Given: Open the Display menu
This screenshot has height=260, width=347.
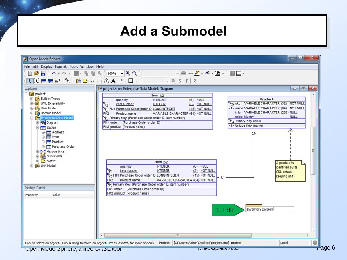Looking at the screenshot, I should 47,66.
